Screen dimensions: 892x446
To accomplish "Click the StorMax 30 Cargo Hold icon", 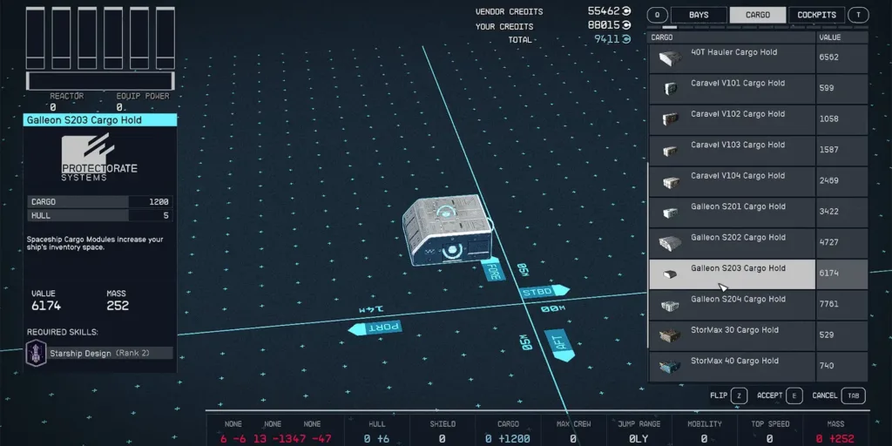I will point(670,336).
